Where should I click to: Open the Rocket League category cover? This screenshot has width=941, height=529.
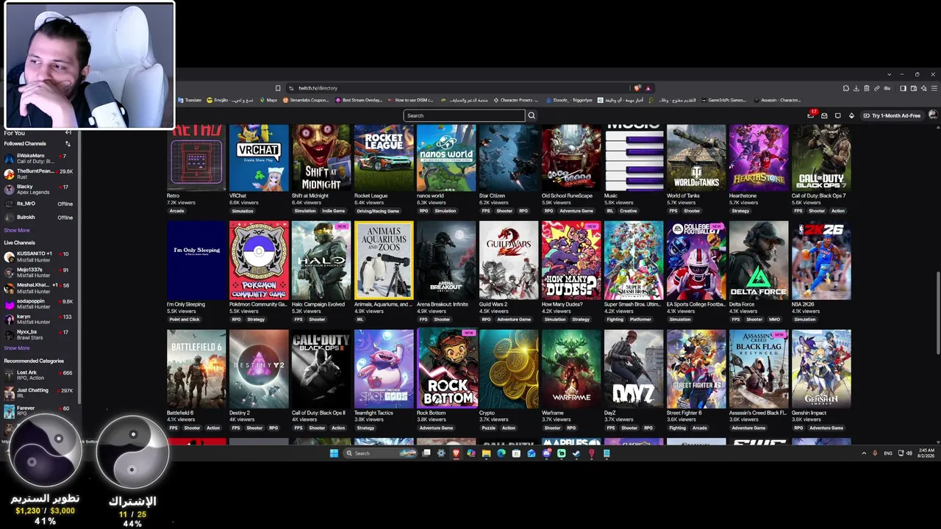tap(384, 158)
